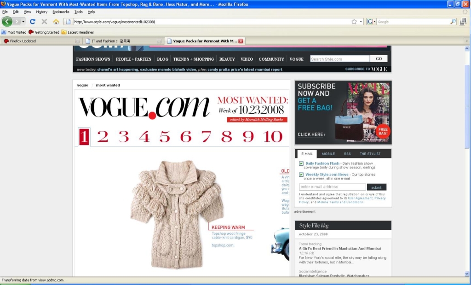Image resolution: width=471 pixels, height=285 pixels.
Task: Open the Video section
Action: (x=247, y=59)
